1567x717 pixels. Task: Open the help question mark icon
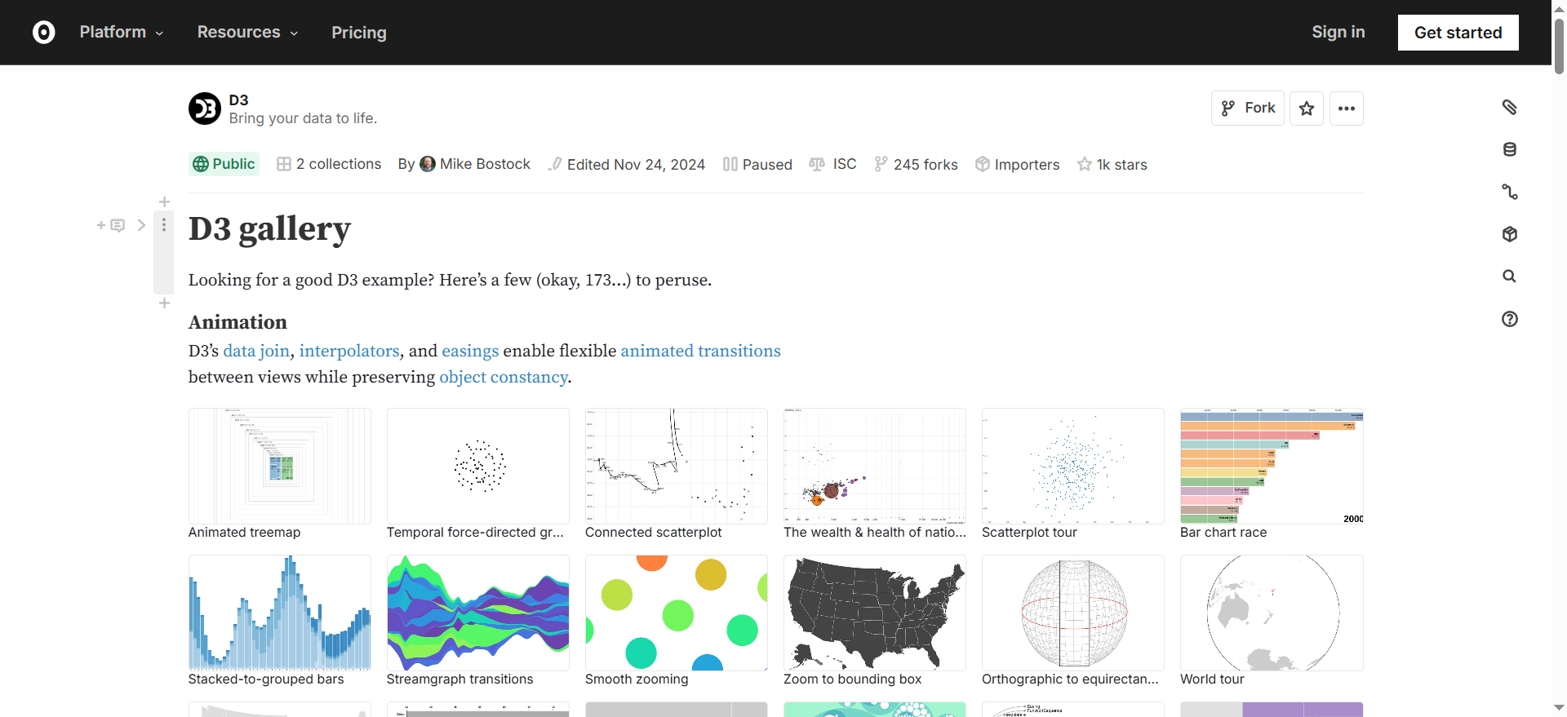click(x=1510, y=319)
